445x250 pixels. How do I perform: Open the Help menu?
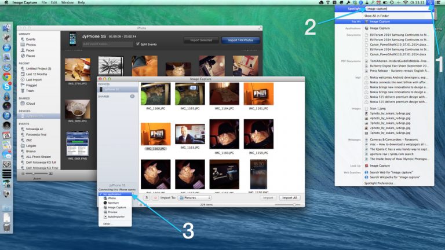coord(81,2)
